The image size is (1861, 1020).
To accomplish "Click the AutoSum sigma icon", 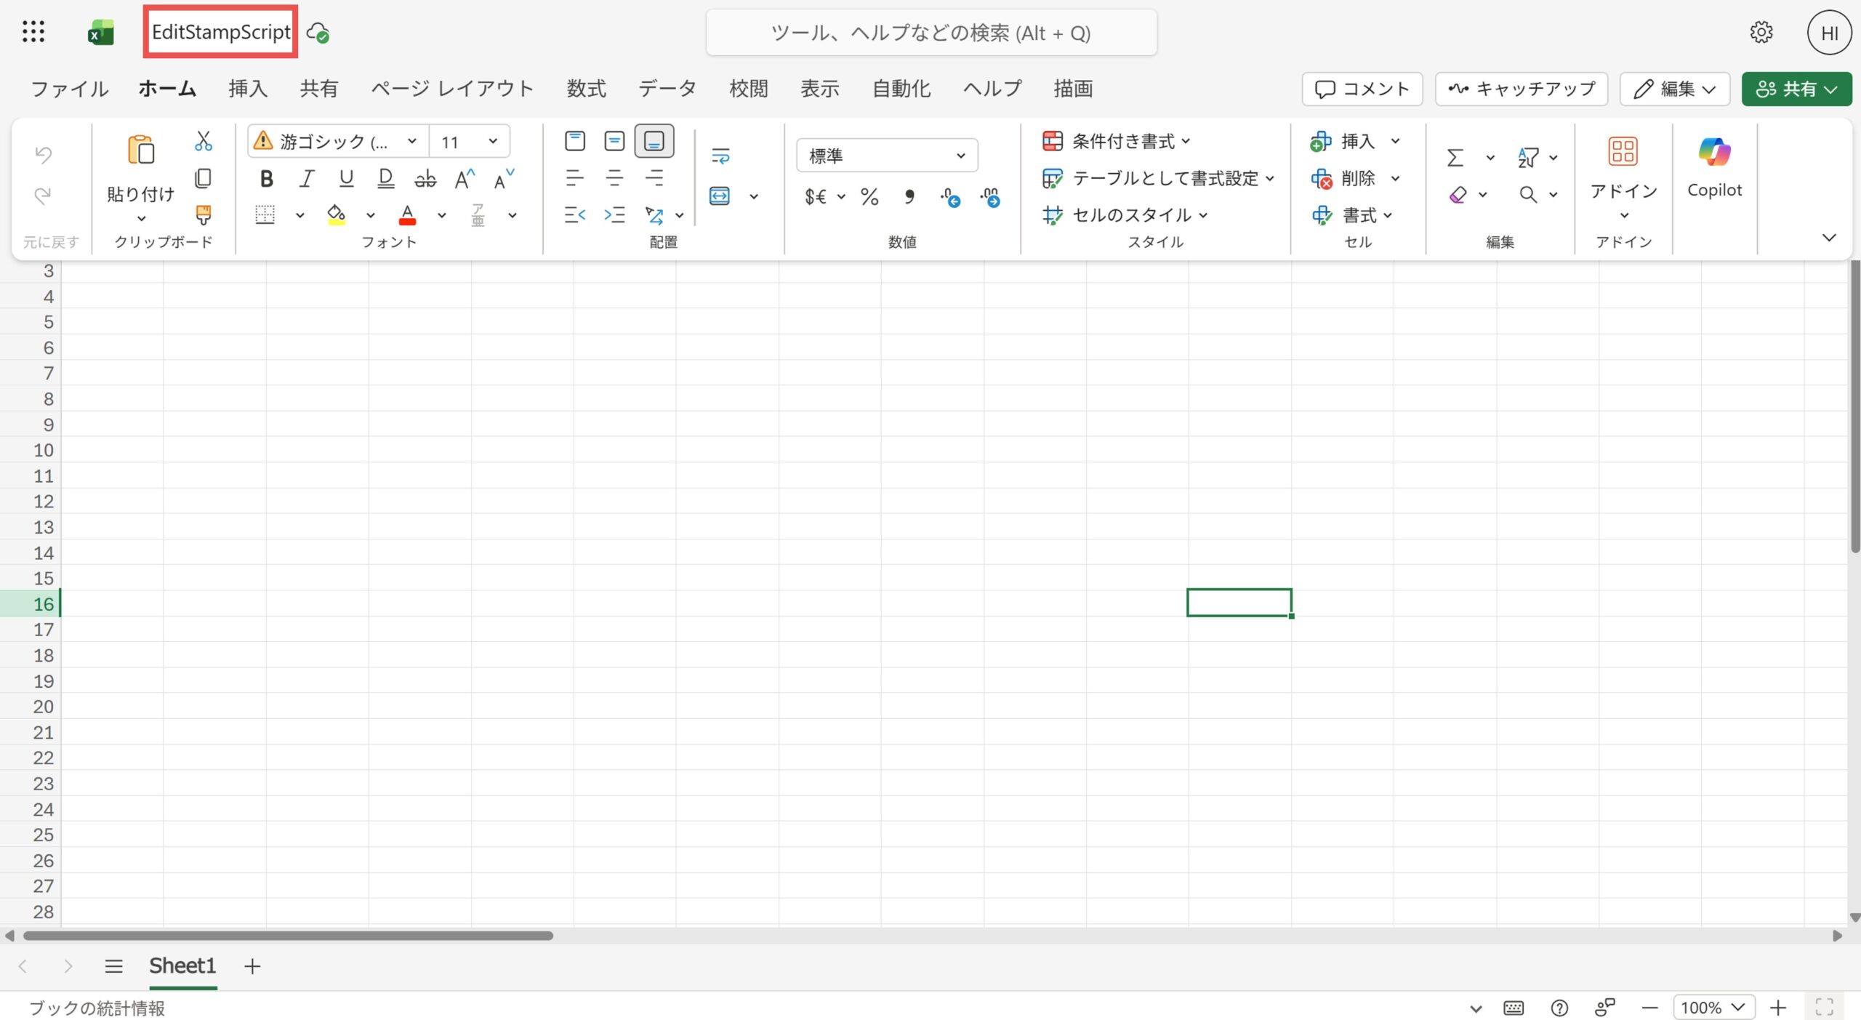I will pos(1455,156).
